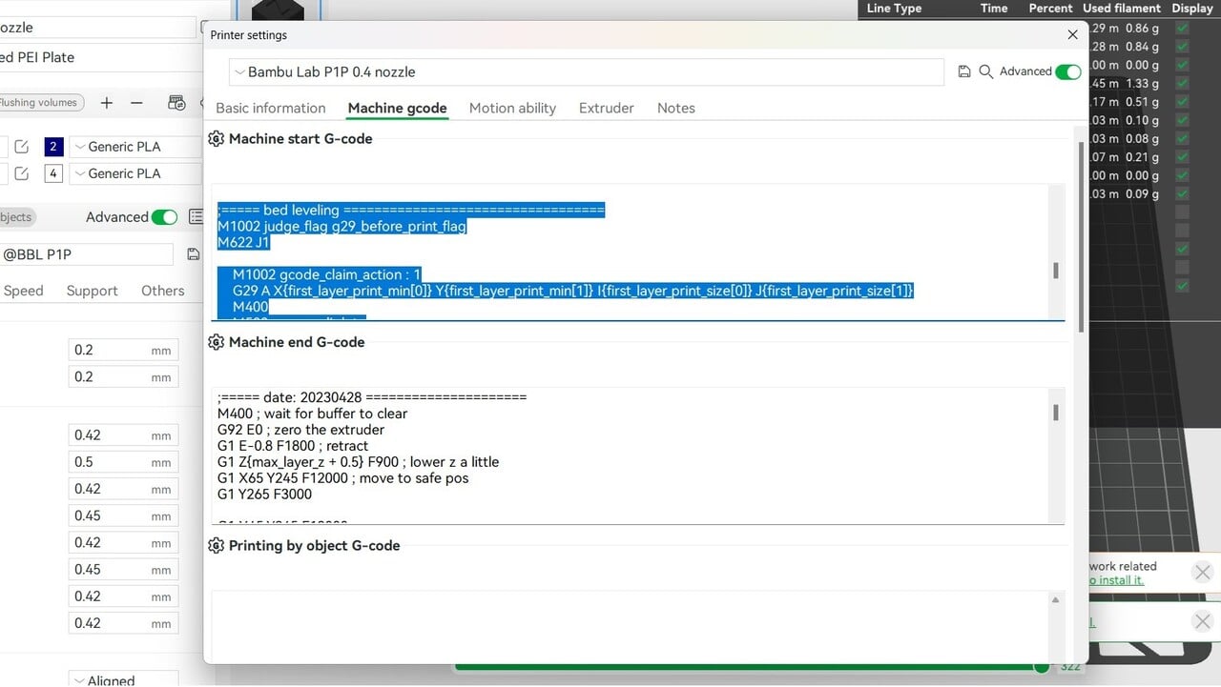Remove a filament with the minus icon
Screen dimensions: 1221x687
[136, 103]
